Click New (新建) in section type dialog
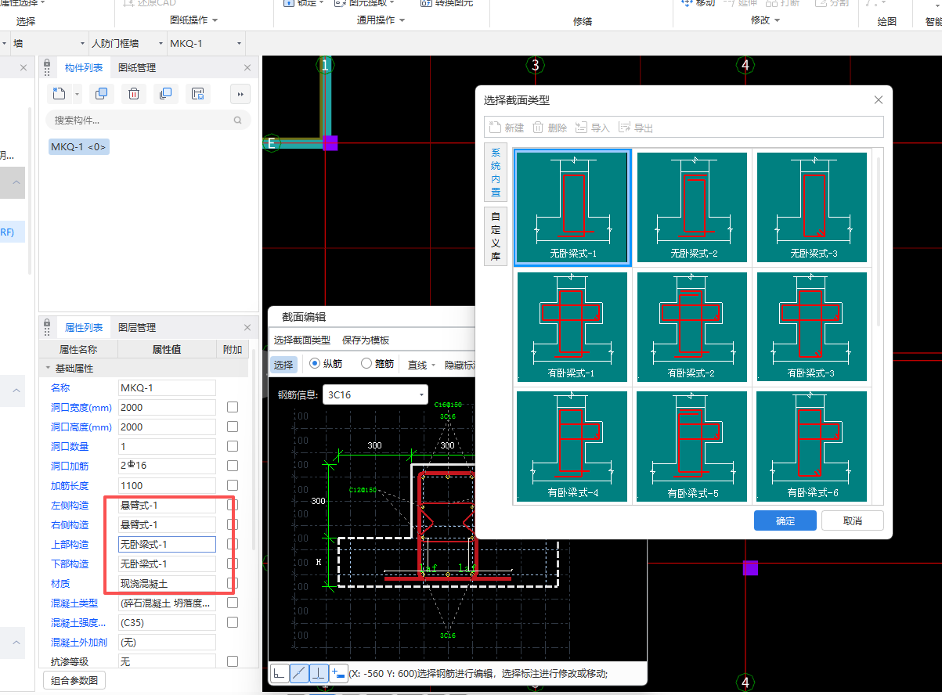 tap(507, 128)
